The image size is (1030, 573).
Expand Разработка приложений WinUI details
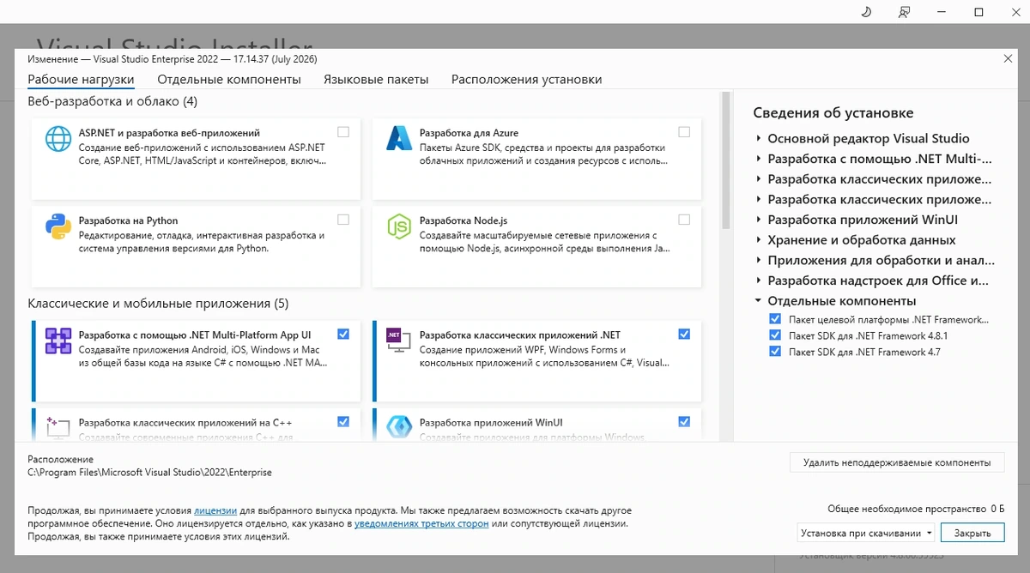(759, 220)
